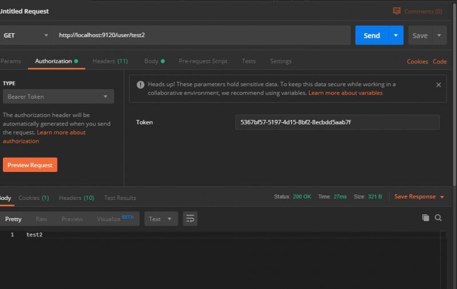
Task: Expand the Send button dropdown arrow
Action: click(x=396, y=35)
